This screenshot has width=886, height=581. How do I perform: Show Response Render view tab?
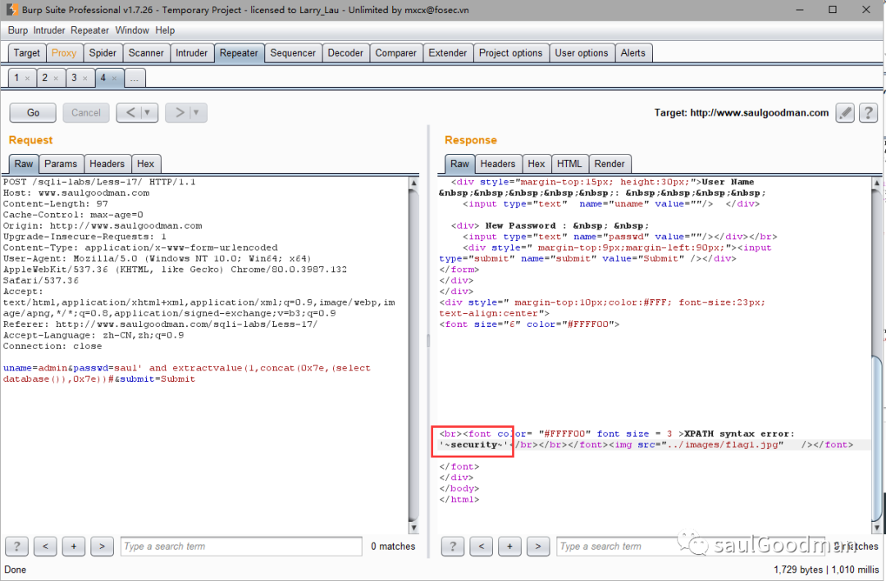pos(610,164)
